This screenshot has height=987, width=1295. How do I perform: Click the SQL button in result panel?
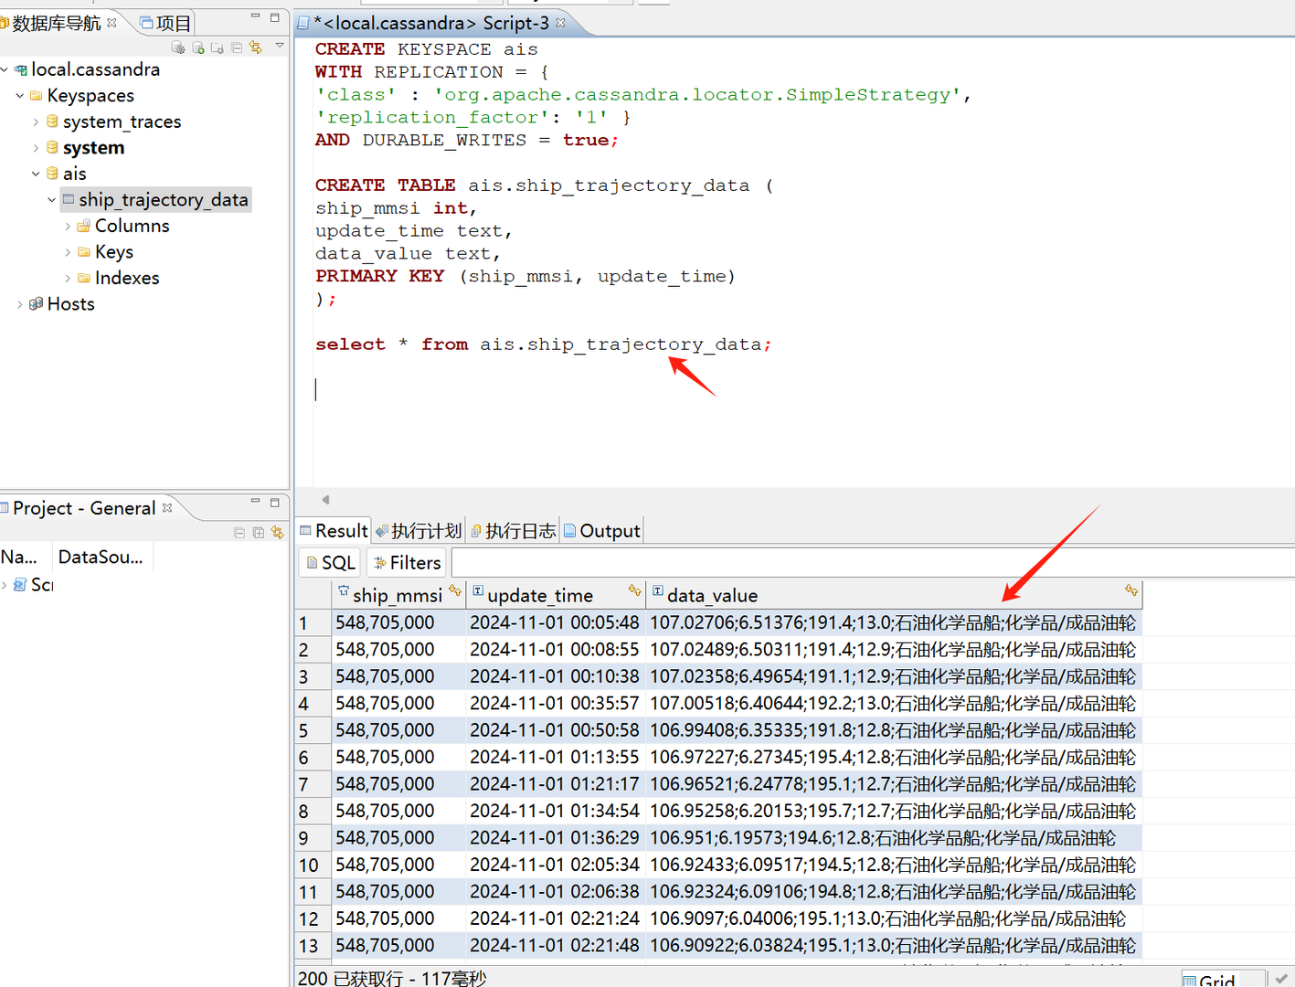[x=330, y=563]
